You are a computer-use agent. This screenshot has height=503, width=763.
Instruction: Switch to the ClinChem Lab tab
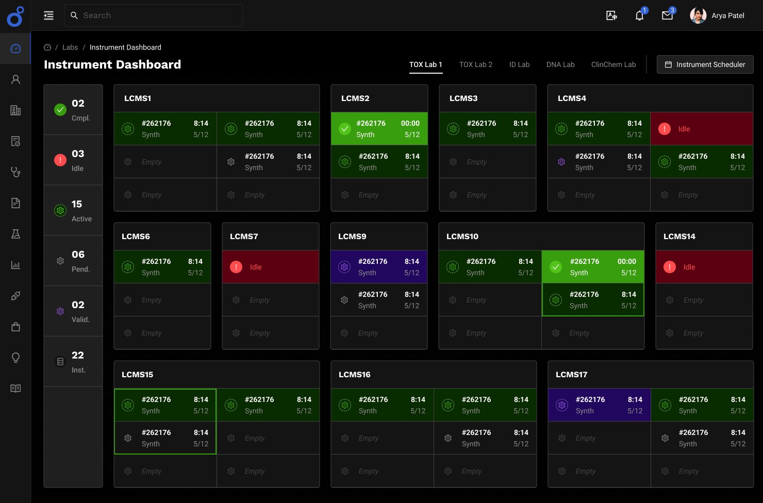(613, 64)
